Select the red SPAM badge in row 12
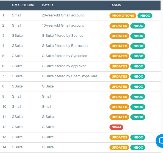Screen dimensions: 163x153 coord(116,127)
